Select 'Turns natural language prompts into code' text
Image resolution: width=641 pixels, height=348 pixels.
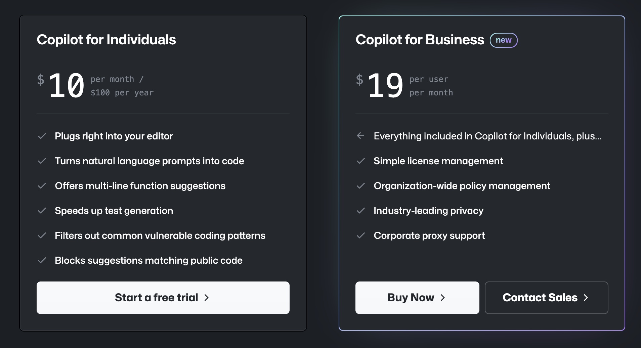[x=149, y=161]
